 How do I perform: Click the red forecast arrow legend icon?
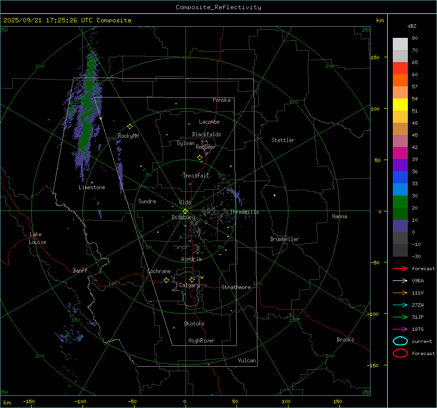400,268
